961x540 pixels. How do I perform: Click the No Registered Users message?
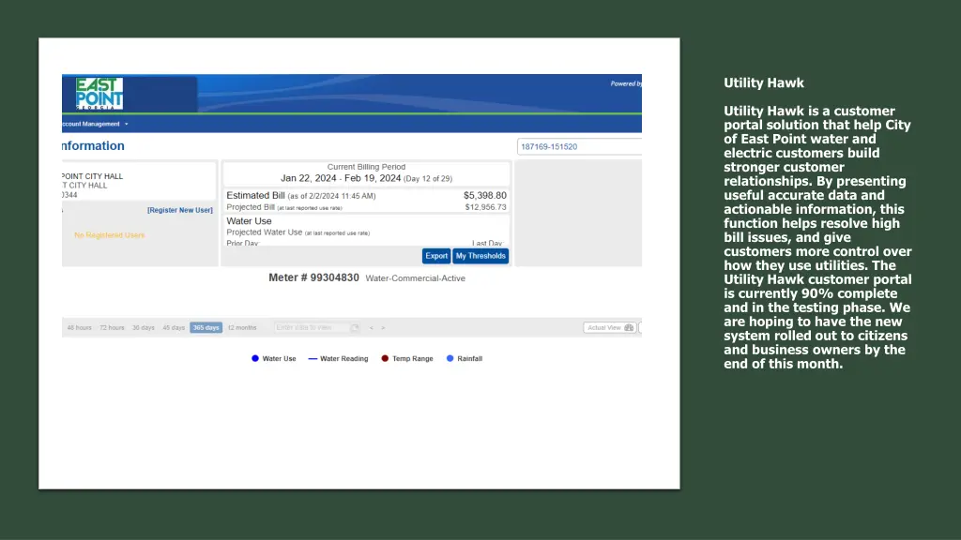110,235
